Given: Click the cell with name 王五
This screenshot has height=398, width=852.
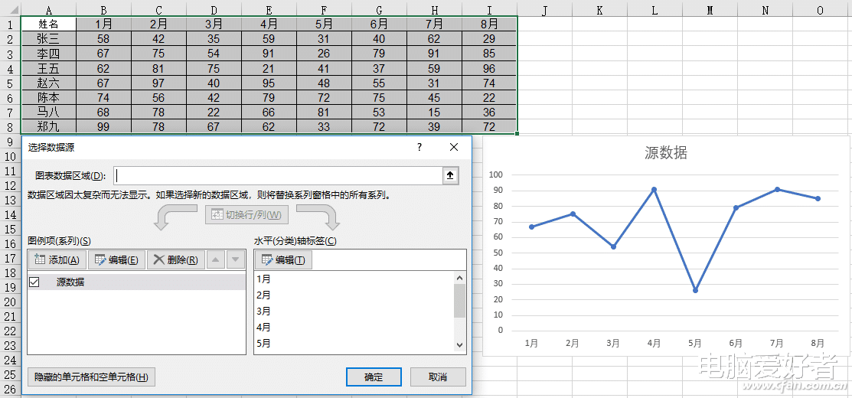Looking at the screenshot, I should [49, 68].
